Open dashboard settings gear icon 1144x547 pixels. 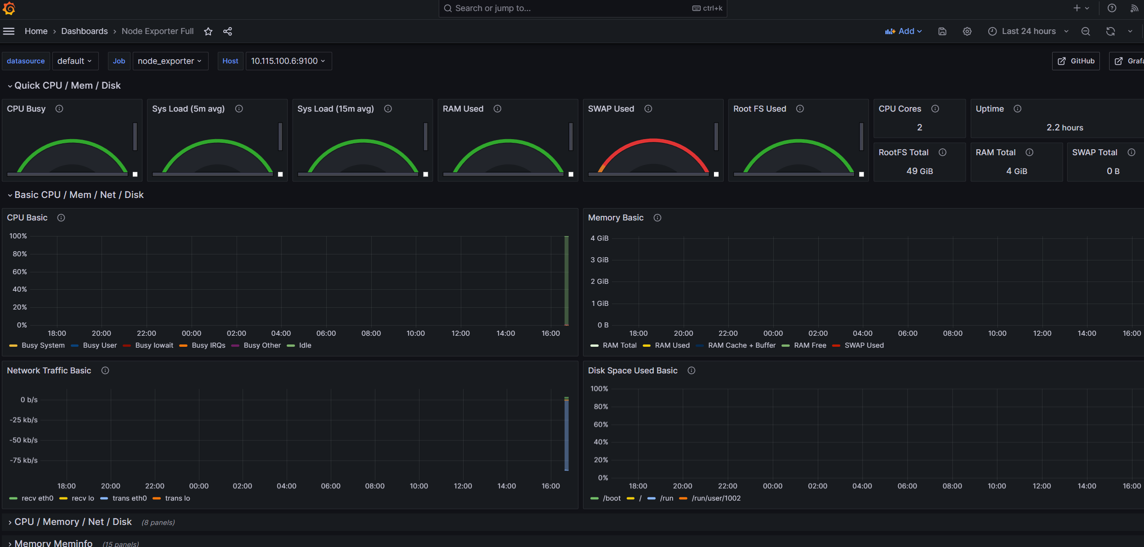click(967, 31)
